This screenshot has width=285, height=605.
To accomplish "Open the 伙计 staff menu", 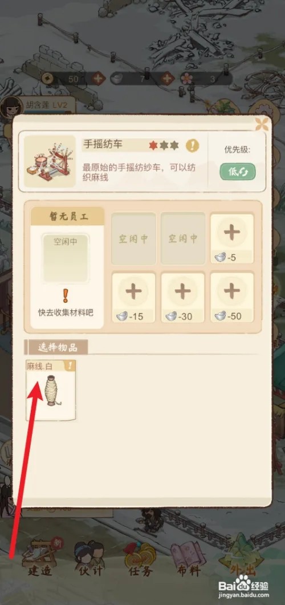I will point(89,559).
